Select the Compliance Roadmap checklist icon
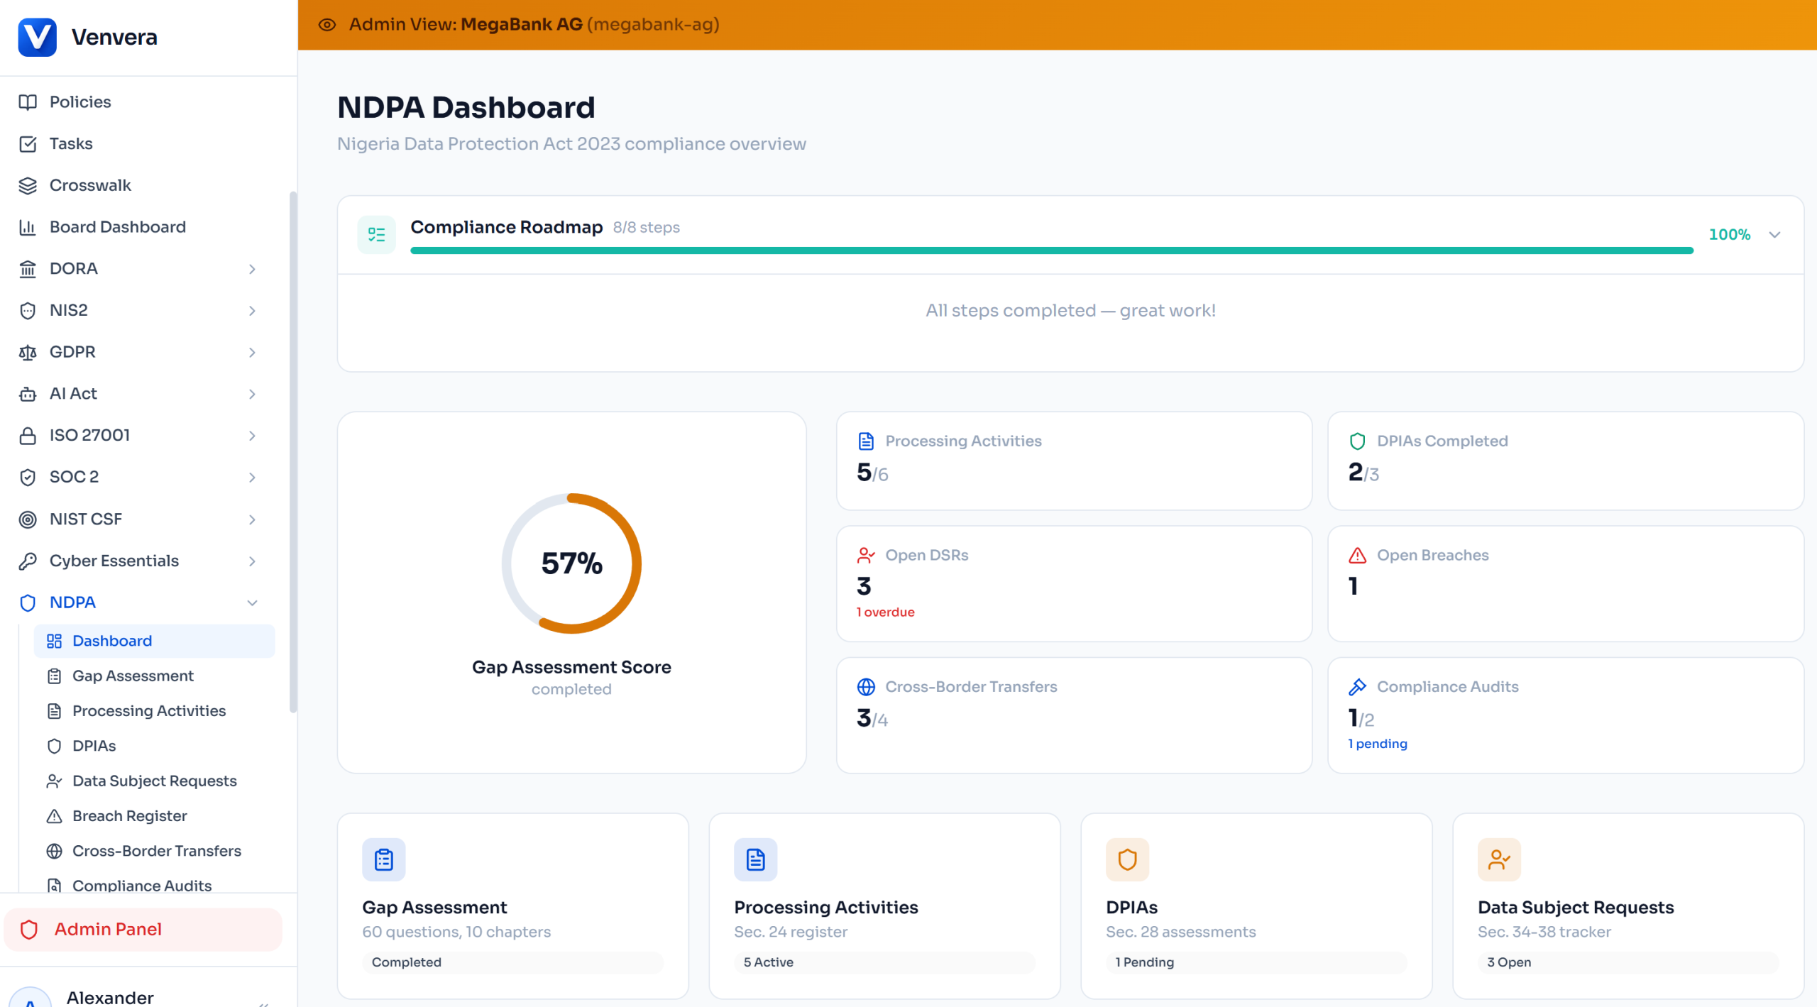 [376, 234]
